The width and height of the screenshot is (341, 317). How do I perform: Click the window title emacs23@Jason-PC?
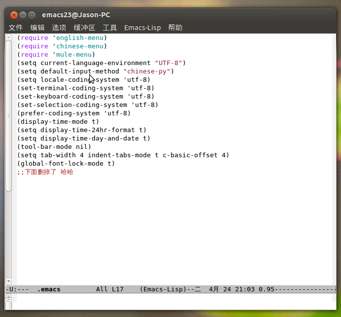pyautogui.click(x=76, y=15)
